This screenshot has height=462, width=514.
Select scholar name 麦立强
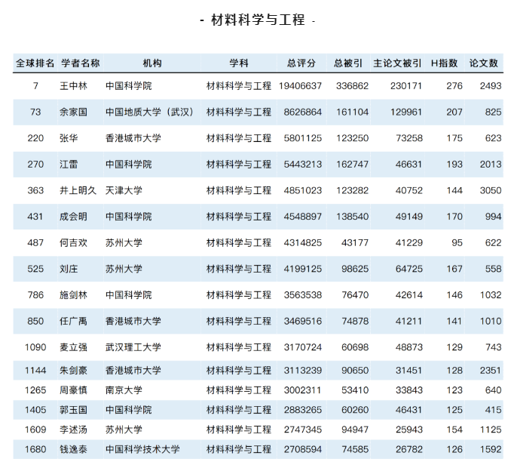(x=73, y=347)
